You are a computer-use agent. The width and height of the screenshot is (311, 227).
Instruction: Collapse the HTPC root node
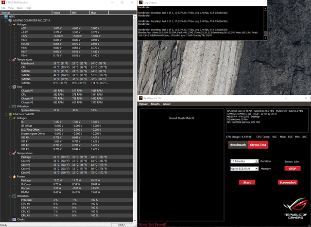[x=2, y=17]
